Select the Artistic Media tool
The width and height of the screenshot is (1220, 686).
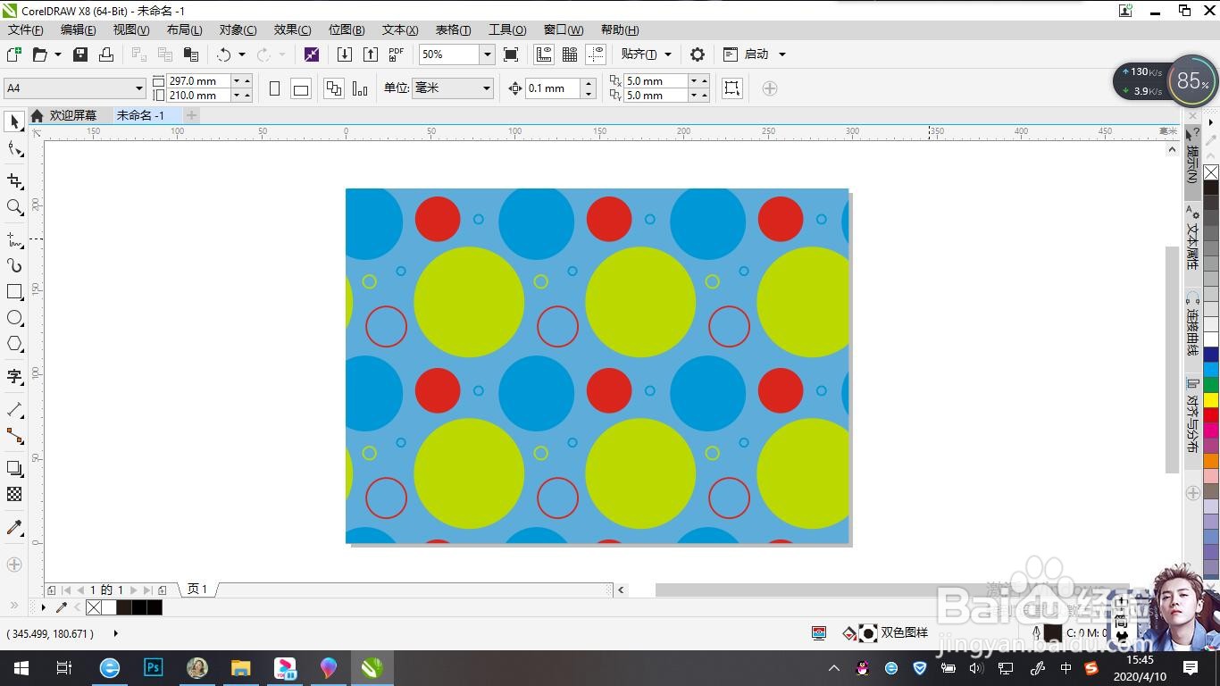14,265
